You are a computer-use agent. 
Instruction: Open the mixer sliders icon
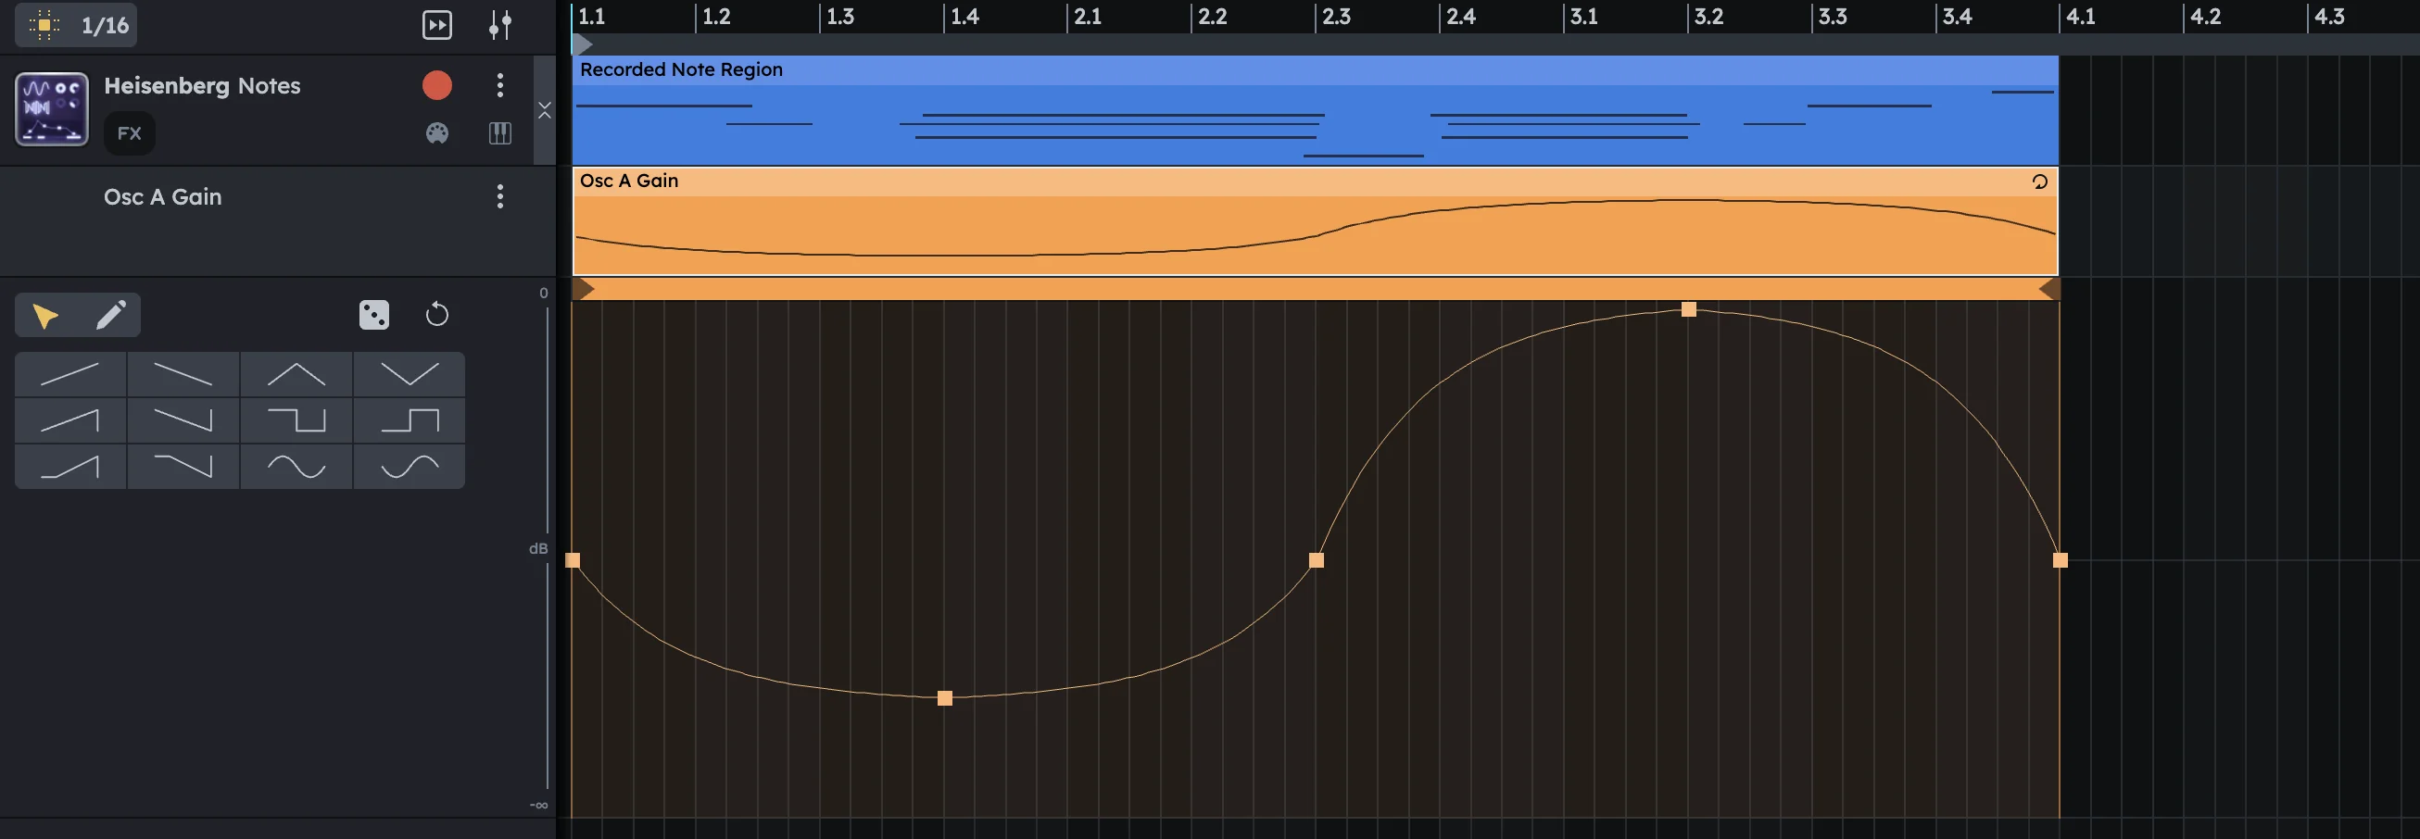tap(499, 25)
